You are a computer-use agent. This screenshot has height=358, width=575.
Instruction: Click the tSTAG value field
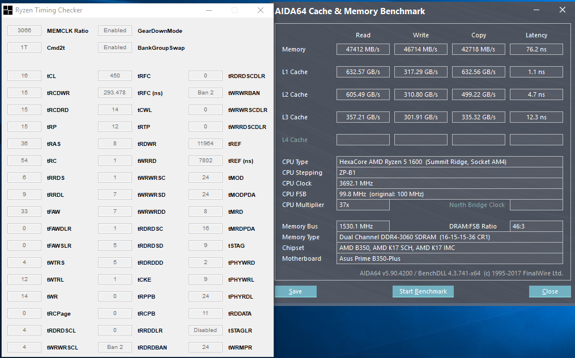point(205,245)
